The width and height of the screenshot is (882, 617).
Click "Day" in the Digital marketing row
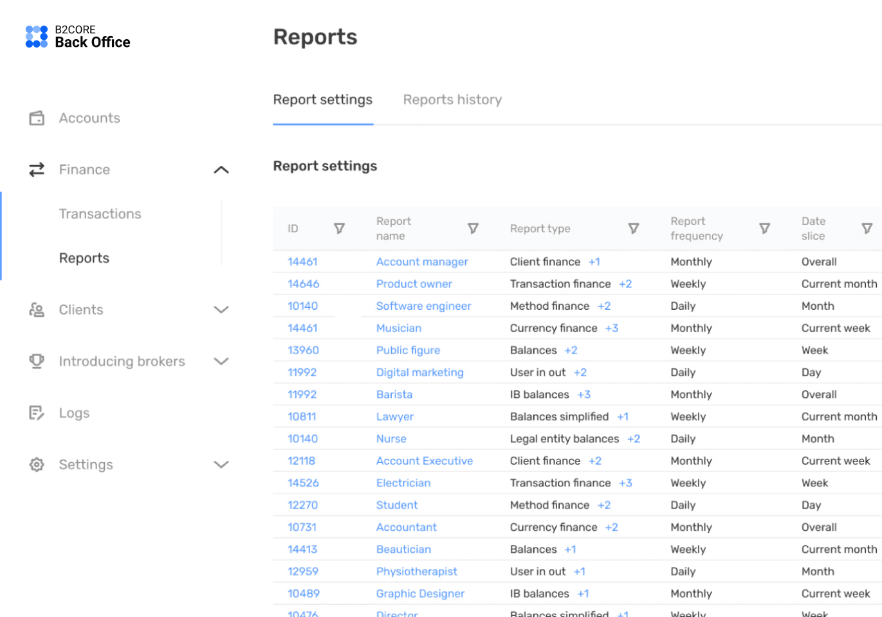811,373
